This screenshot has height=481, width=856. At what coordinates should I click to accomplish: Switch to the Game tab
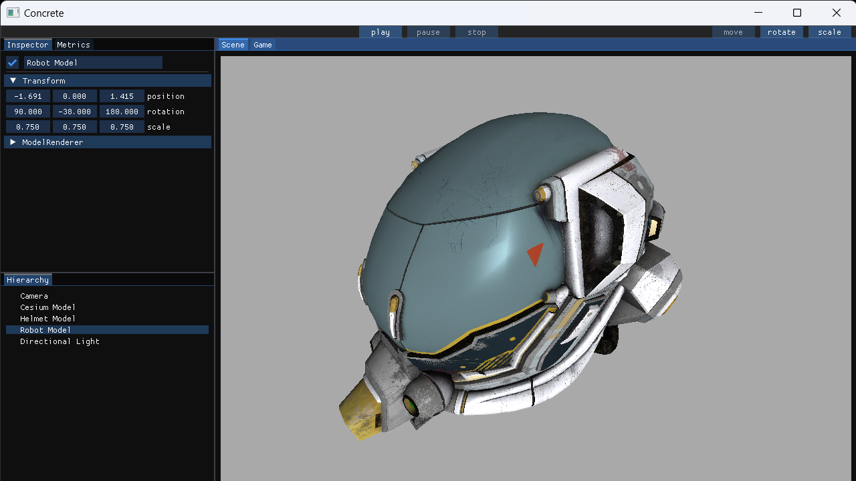click(263, 45)
